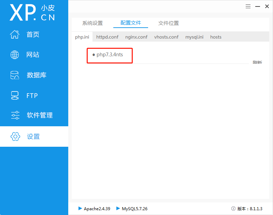Open the mysql.ini tab
Viewport: 273px width, 215px height.
click(x=194, y=37)
